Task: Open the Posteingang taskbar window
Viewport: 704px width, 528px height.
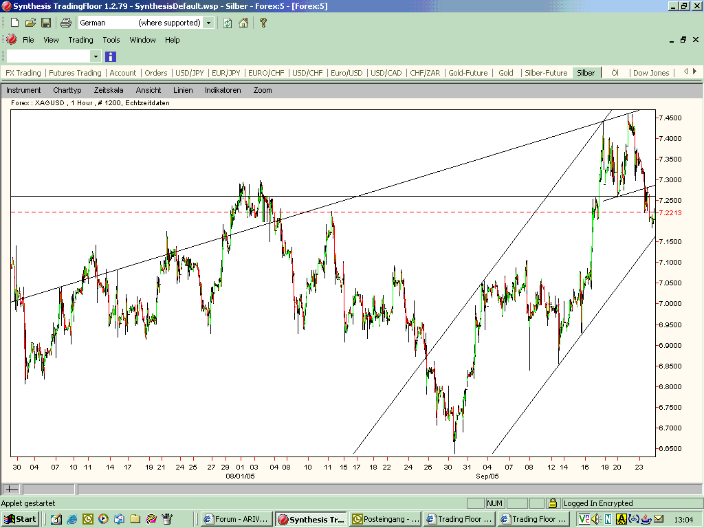Action: pyautogui.click(x=385, y=519)
